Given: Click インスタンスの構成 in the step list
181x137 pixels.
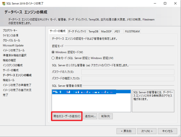Looking at the screenshot, I should [13, 65].
